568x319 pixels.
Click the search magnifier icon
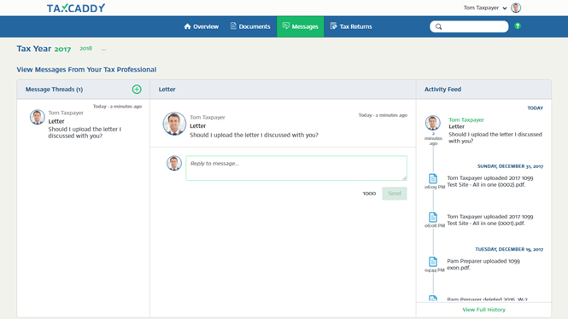click(438, 26)
